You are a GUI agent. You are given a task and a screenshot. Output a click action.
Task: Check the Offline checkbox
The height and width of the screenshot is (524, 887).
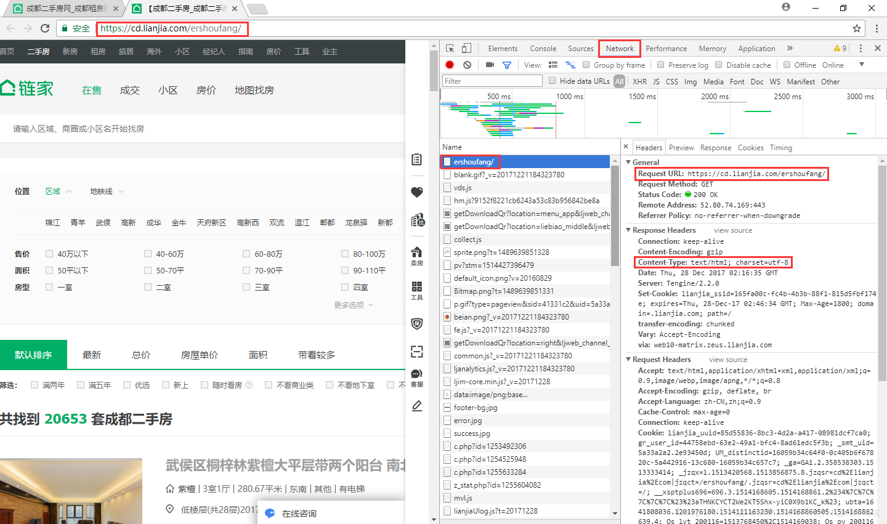point(787,65)
